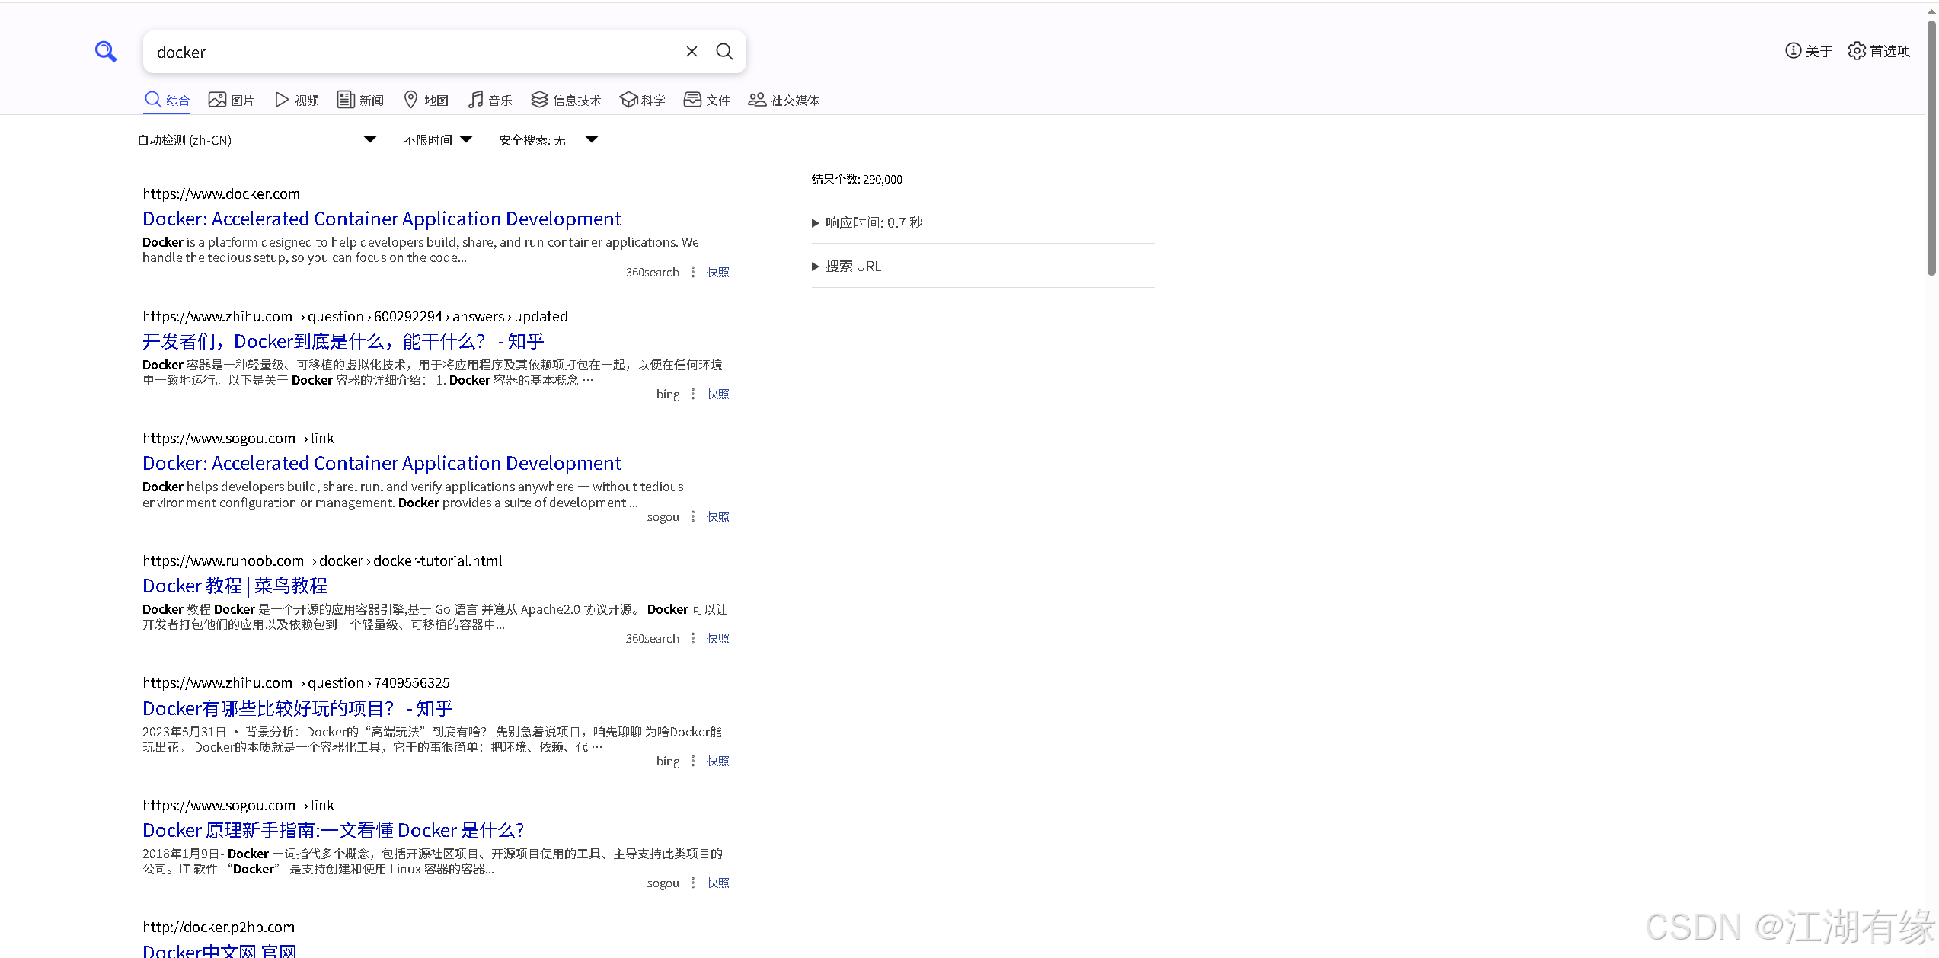
Task: Click the three-dot menu next to bing label
Action: 693,393
